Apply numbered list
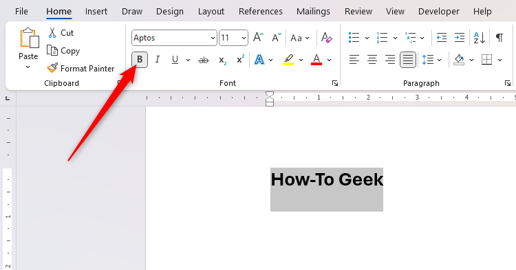 pos(382,38)
